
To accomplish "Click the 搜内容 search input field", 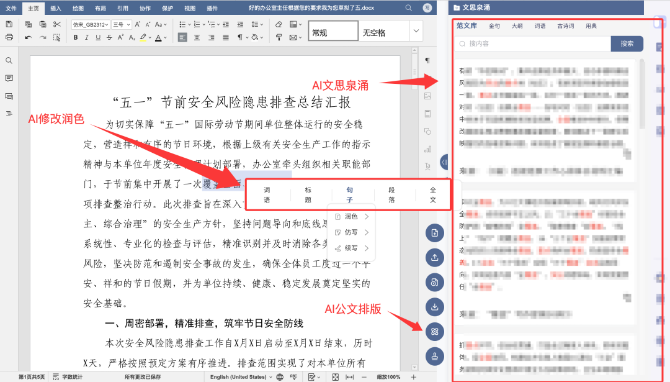I will tap(534, 43).
